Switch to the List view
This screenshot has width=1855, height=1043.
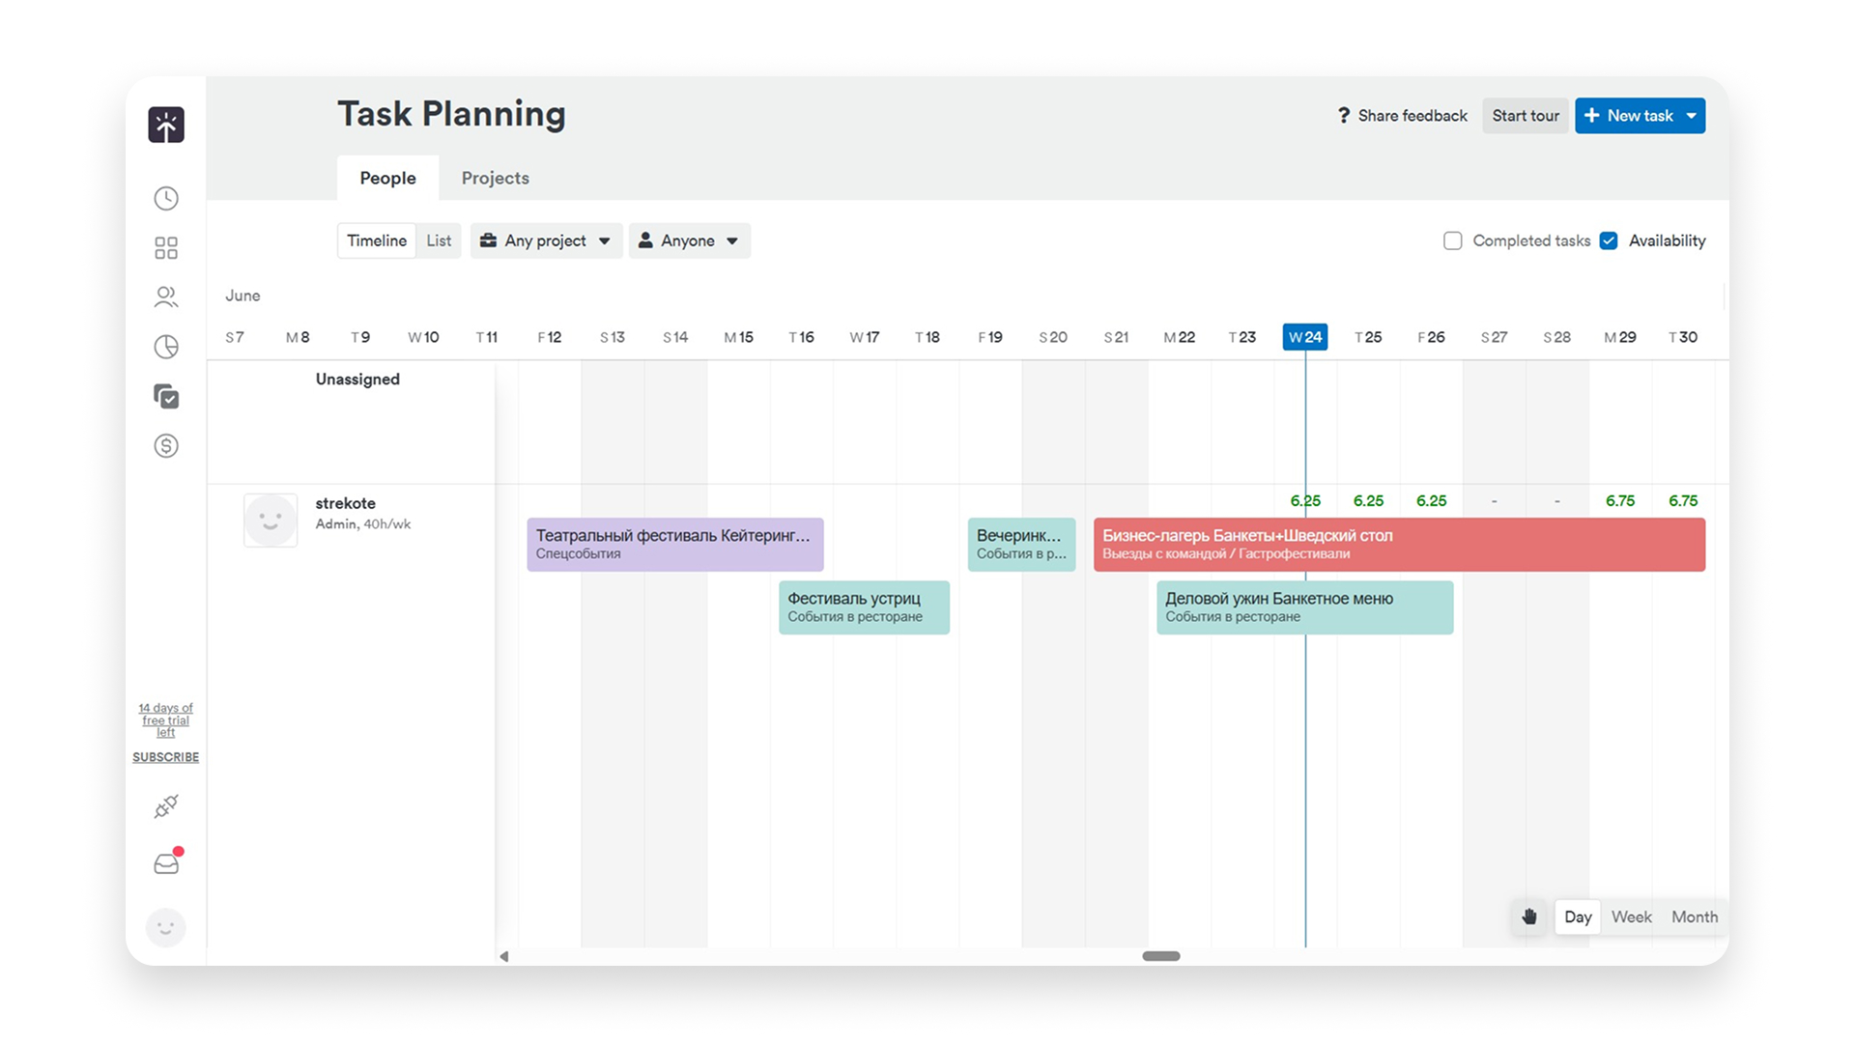tap(439, 240)
